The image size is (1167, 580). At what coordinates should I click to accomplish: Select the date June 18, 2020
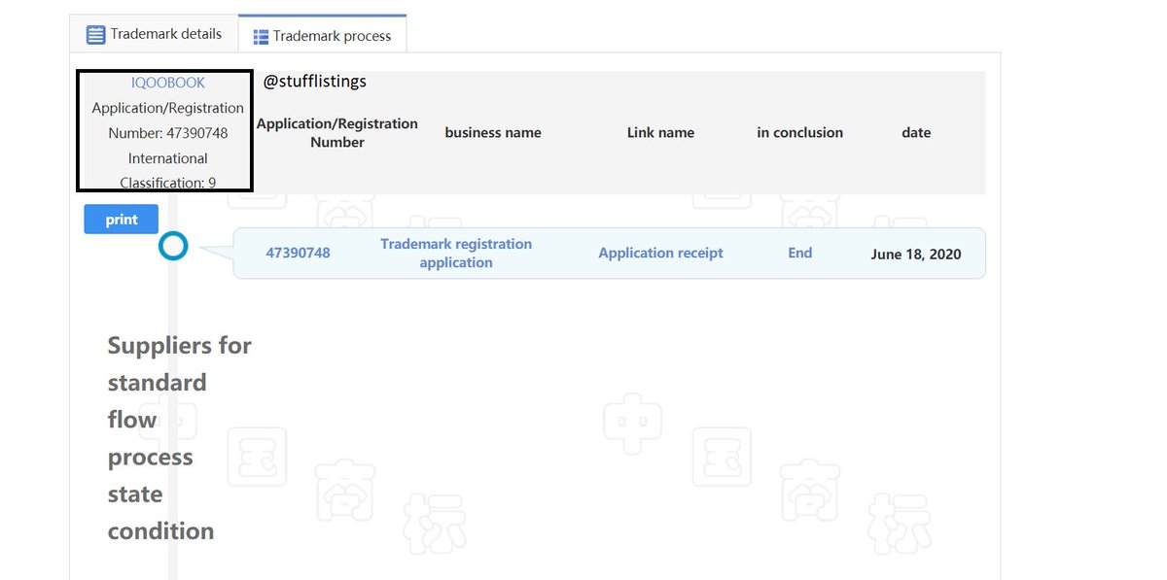[x=916, y=254]
